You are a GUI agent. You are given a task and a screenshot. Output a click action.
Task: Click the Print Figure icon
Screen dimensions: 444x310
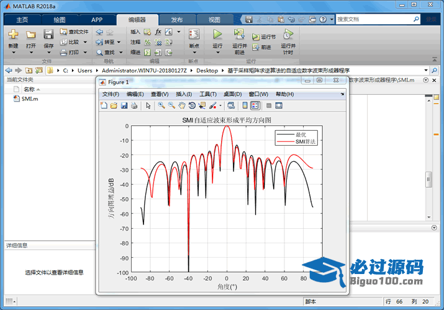click(x=134, y=105)
